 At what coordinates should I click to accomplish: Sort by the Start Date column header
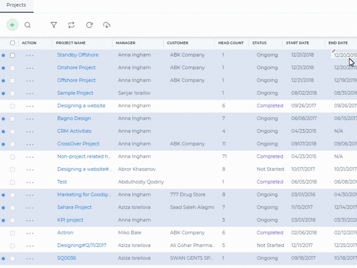click(297, 43)
